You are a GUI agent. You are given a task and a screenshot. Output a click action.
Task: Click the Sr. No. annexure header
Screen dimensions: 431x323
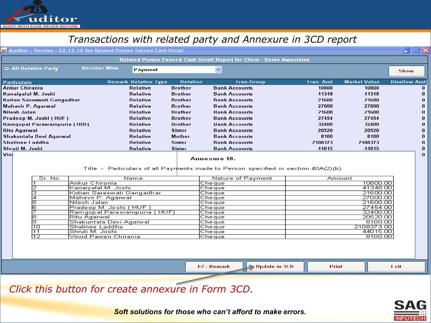[x=50, y=178]
